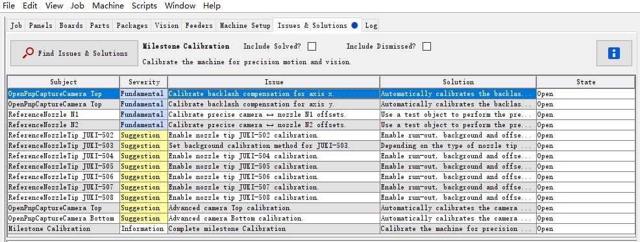This screenshot has width=640, height=242.
Task: Open the Job menu
Action: click(77, 6)
